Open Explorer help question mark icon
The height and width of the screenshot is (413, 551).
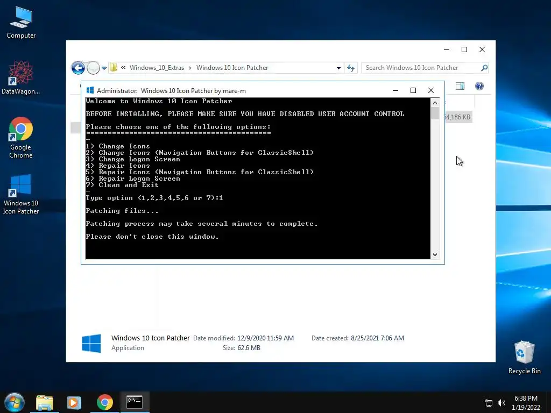[x=479, y=86]
